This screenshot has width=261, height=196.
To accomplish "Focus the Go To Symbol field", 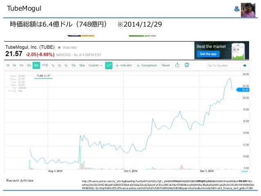I will coord(223,65).
